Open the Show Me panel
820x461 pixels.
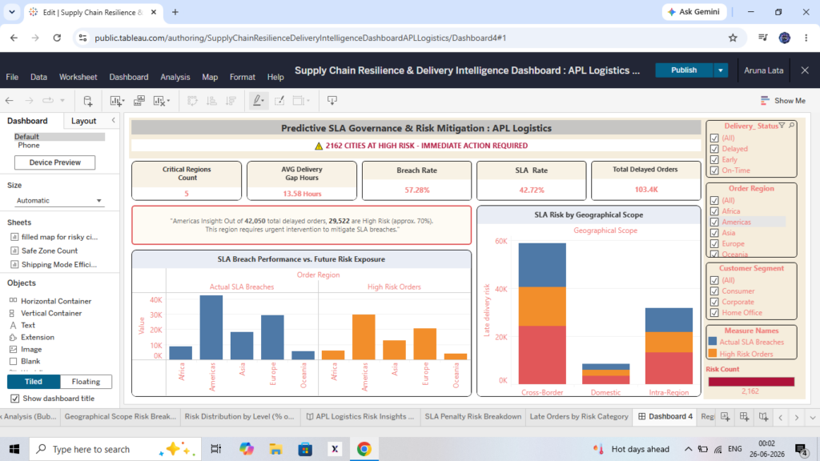pyautogui.click(x=783, y=100)
